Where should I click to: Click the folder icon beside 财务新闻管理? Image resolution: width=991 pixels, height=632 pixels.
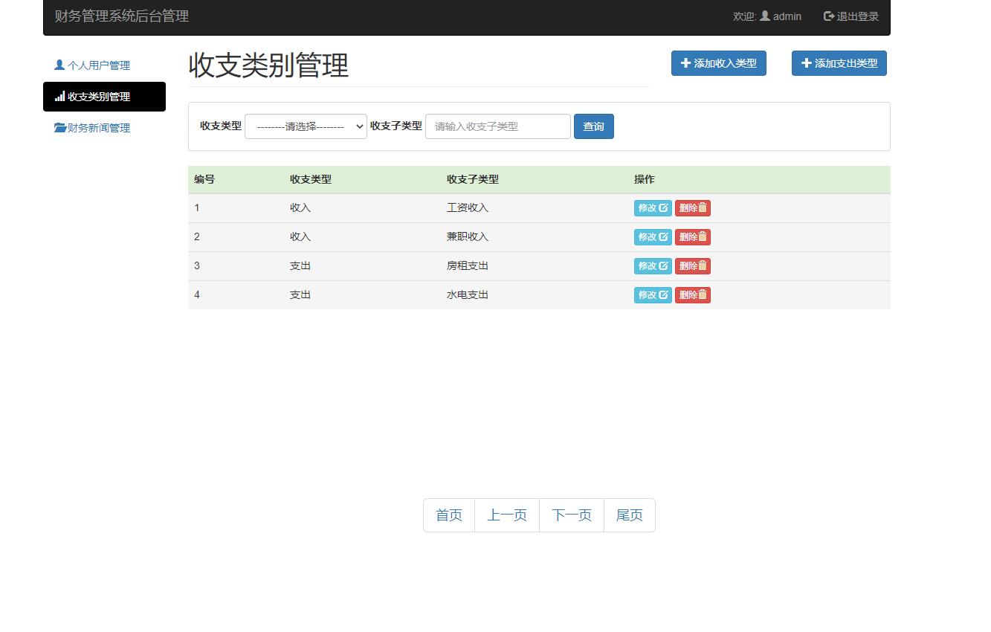(59, 127)
